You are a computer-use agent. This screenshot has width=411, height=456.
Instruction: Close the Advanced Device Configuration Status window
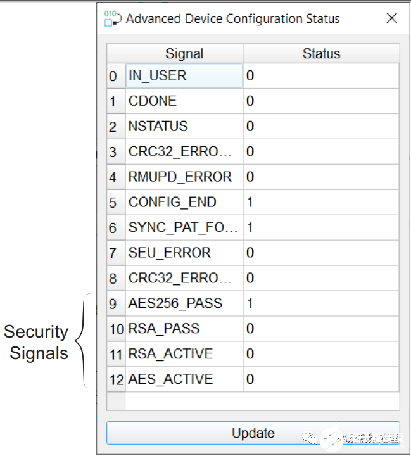point(392,18)
